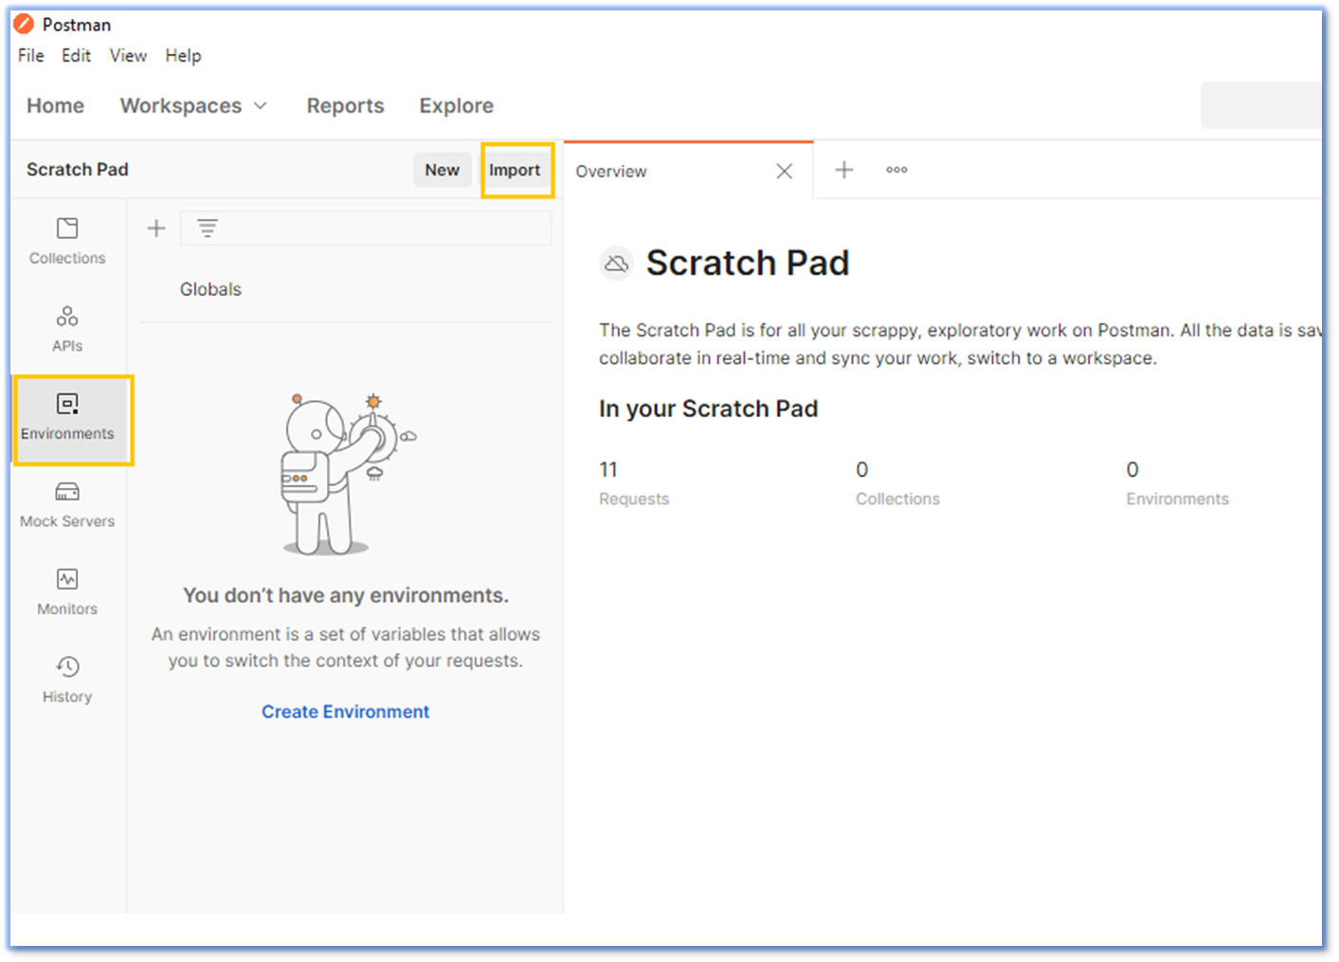Viewport: 1339px width, 962px height.
Task: Select the APIs sidebar icon
Action: 66,327
